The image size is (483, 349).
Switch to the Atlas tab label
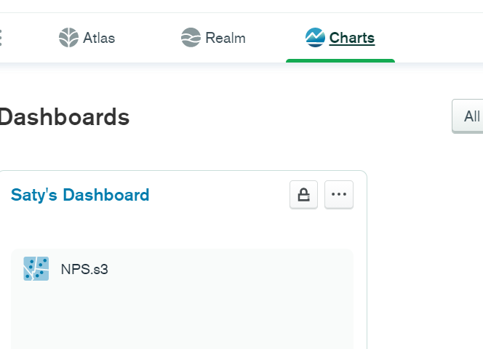click(x=99, y=38)
